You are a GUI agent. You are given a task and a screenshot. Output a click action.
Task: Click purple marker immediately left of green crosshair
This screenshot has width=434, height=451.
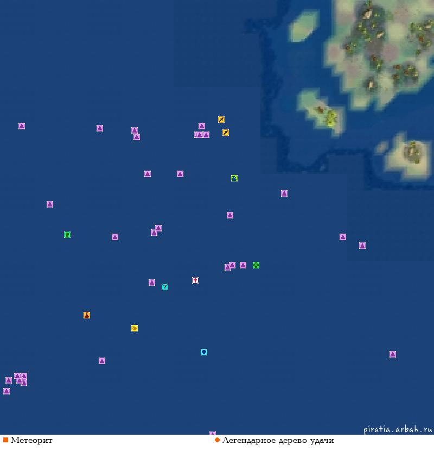(243, 265)
